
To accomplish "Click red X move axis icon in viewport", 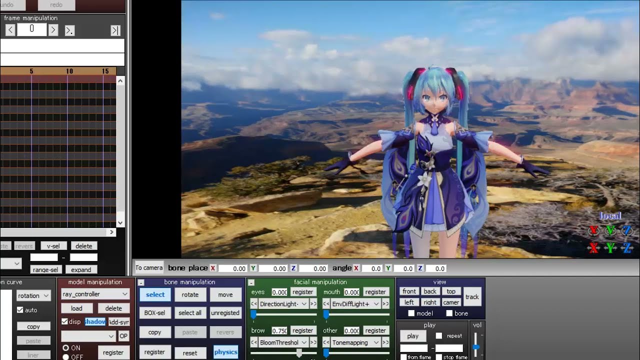I will [593, 247].
